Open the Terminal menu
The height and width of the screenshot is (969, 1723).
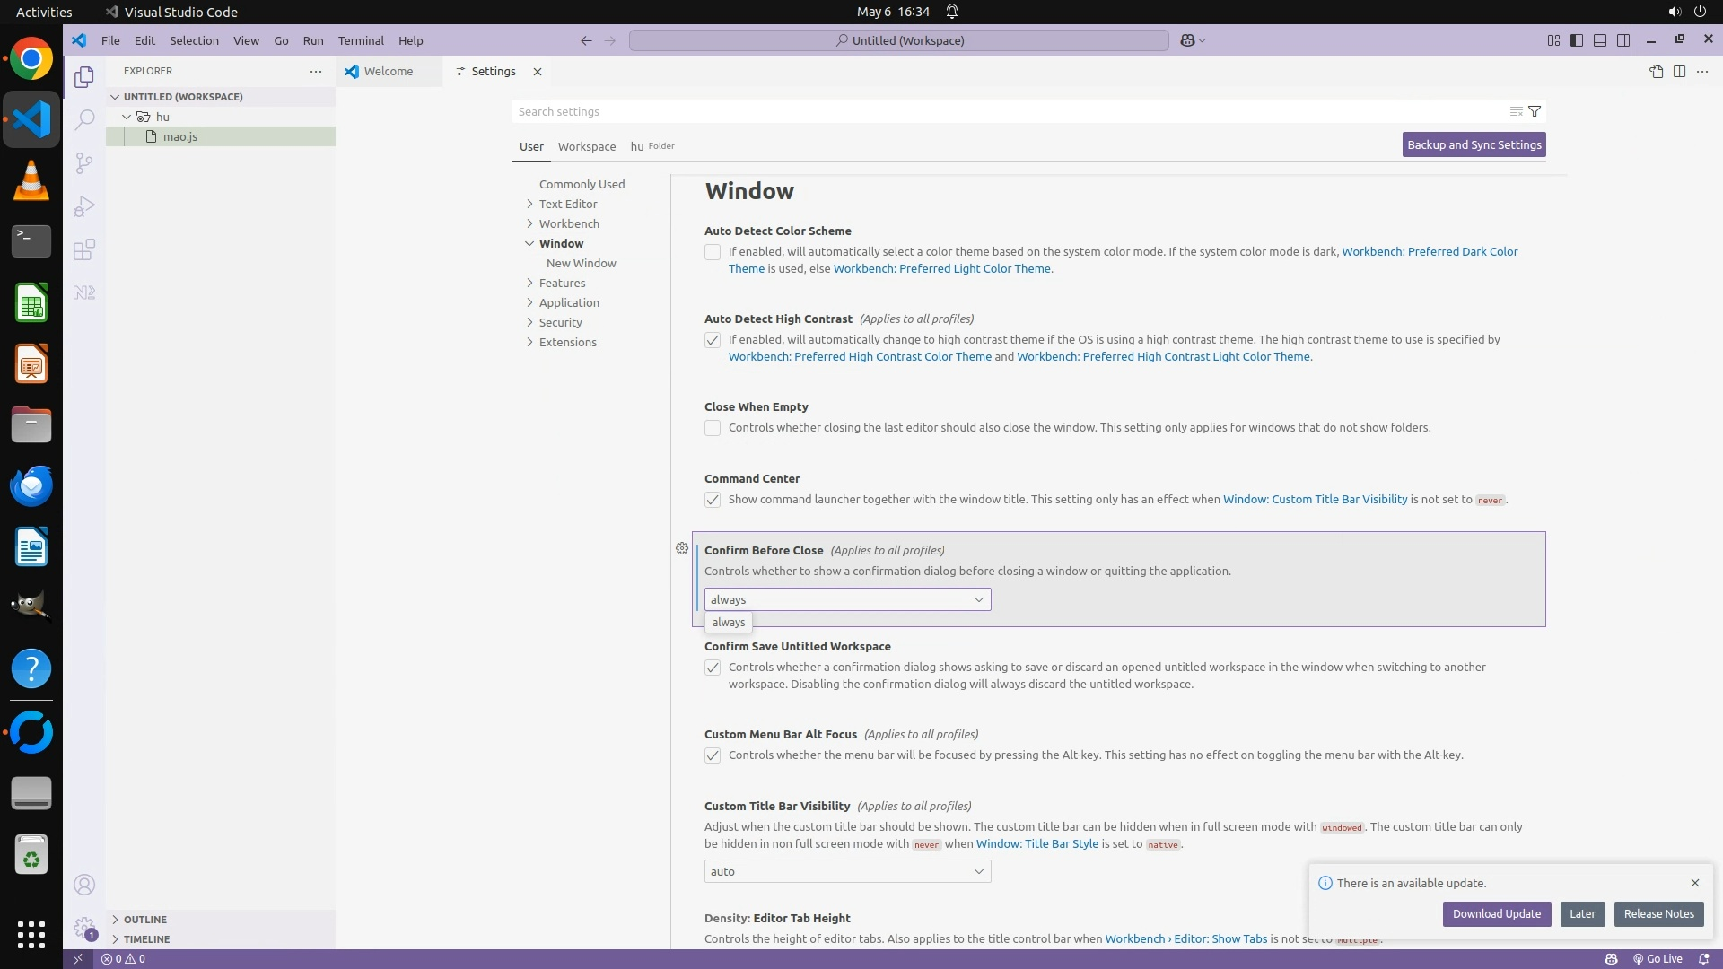tap(361, 40)
